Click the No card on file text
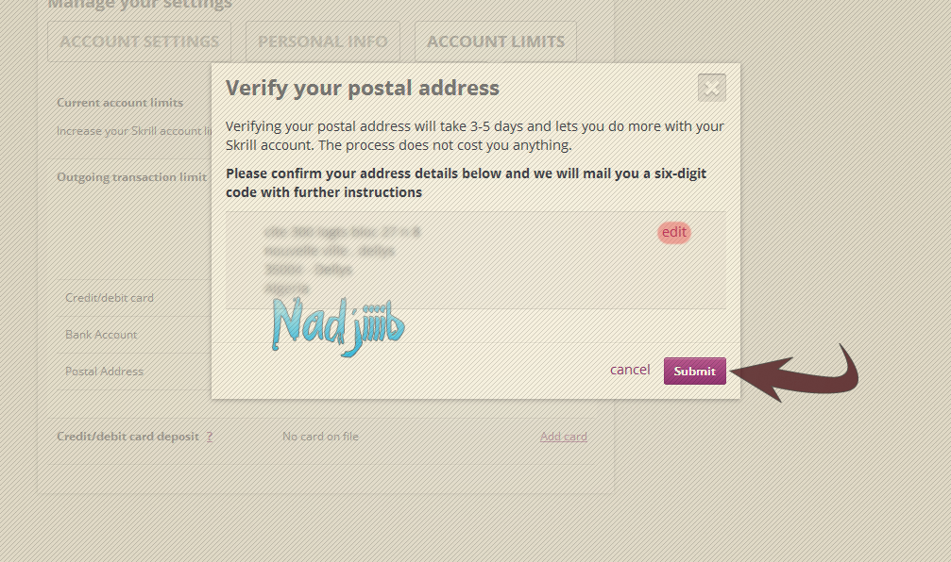The height and width of the screenshot is (562, 951). 320,437
